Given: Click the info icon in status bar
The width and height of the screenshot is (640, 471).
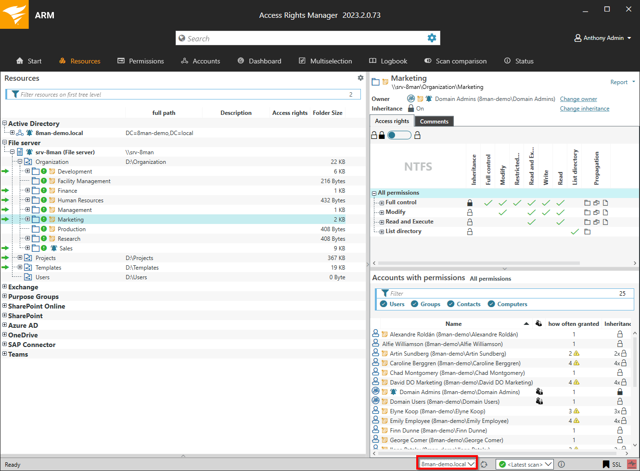Looking at the screenshot, I should pos(561,464).
